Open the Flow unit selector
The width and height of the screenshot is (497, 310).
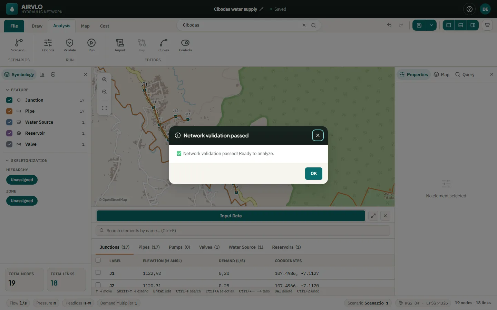[18, 303]
